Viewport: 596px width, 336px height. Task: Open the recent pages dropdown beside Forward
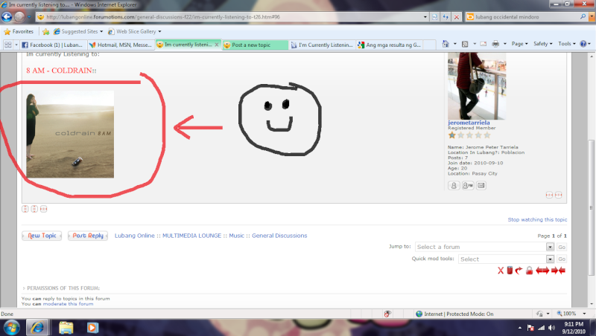click(29, 17)
